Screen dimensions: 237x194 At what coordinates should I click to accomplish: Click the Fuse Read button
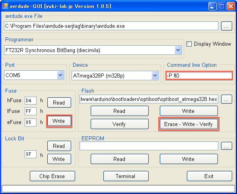59,103
